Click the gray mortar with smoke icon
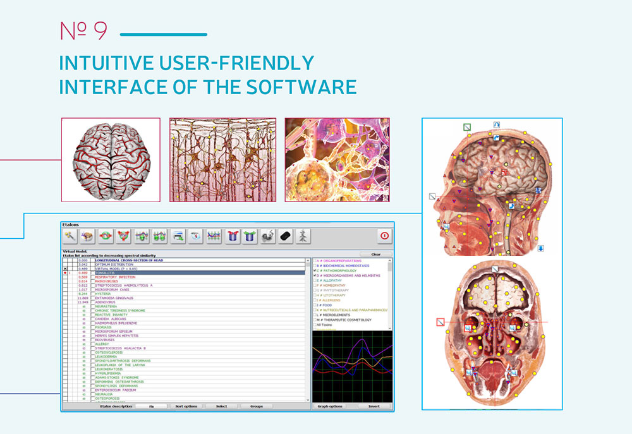Screen dimensions: 632x434 pyautogui.click(x=268, y=236)
